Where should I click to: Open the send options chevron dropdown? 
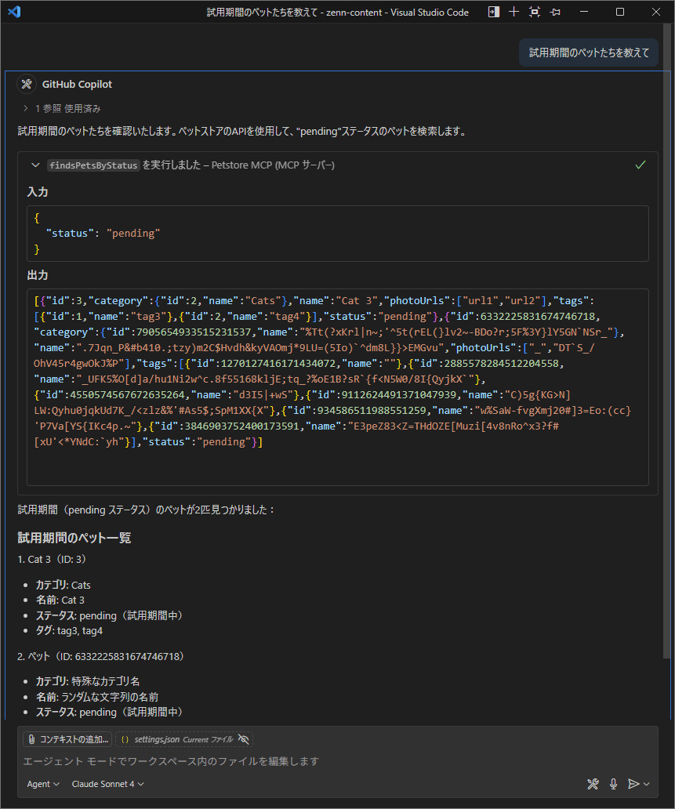(x=646, y=784)
